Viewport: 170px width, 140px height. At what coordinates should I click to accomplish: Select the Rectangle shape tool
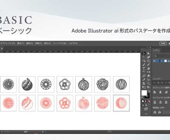(149, 61)
